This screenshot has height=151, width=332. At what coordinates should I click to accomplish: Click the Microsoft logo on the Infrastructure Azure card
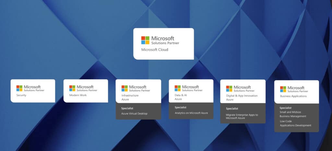tap(124, 88)
